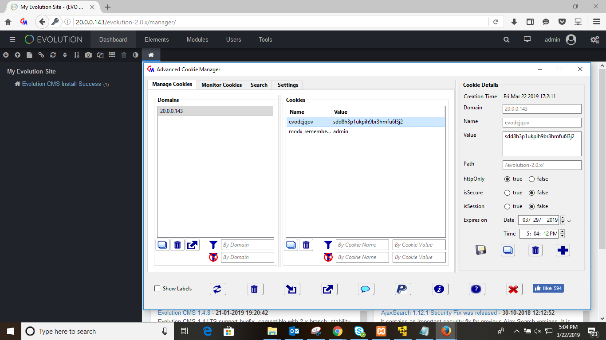This screenshot has width=606, height=340.
Task: Click the export icon under Domains list
Action: point(193,245)
